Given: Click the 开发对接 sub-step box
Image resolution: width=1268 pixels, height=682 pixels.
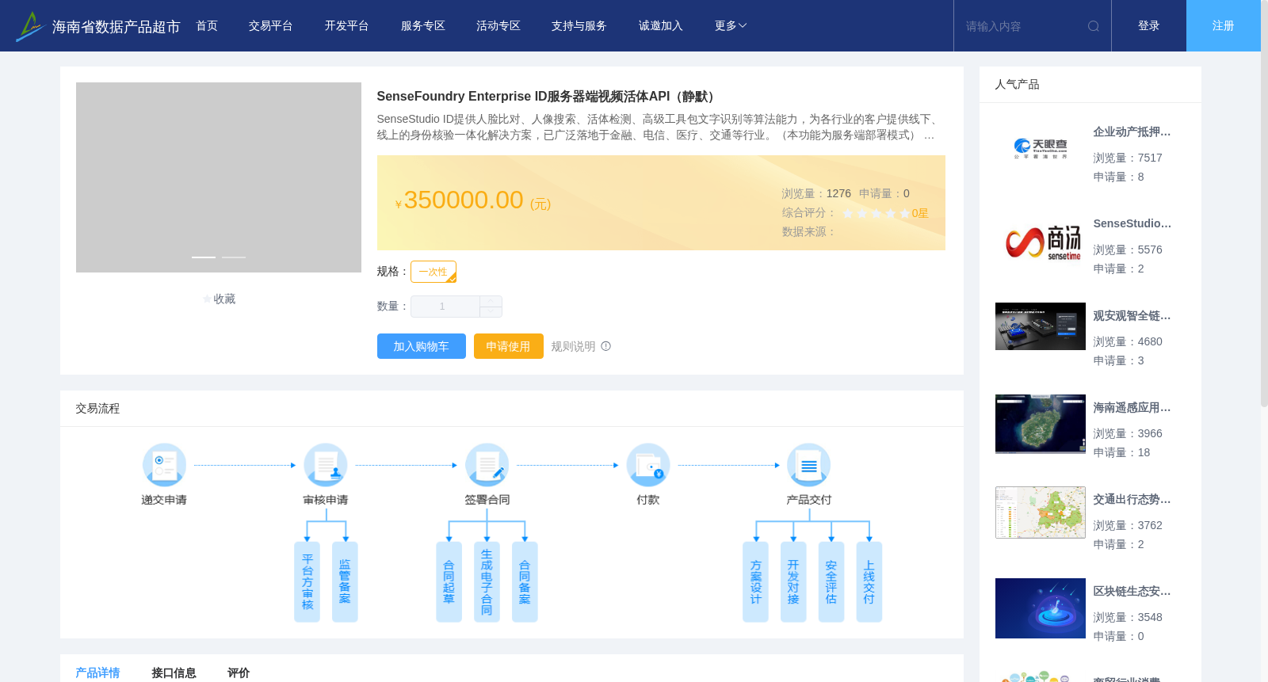Looking at the screenshot, I should 793,581.
